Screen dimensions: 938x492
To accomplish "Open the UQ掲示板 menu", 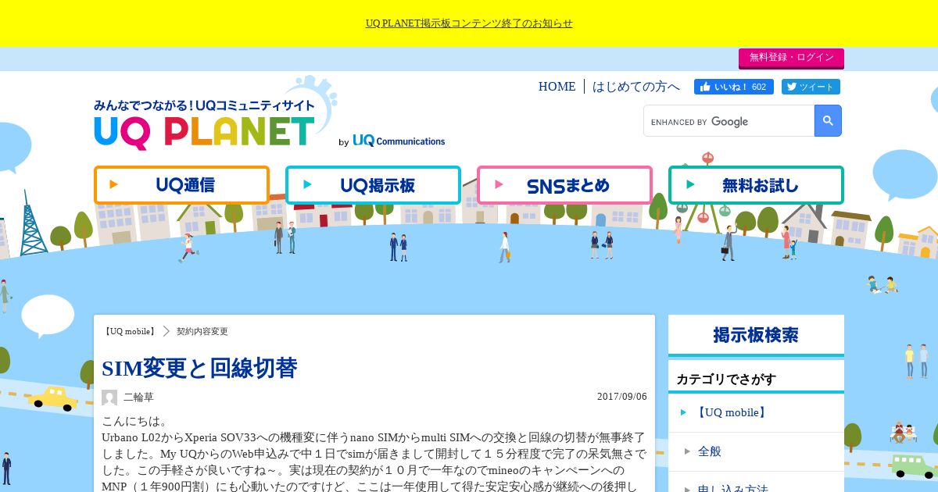I will (373, 185).
